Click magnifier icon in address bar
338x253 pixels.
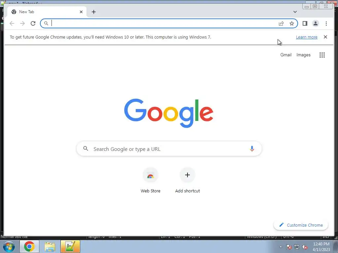pyautogui.click(x=46, y=23)
